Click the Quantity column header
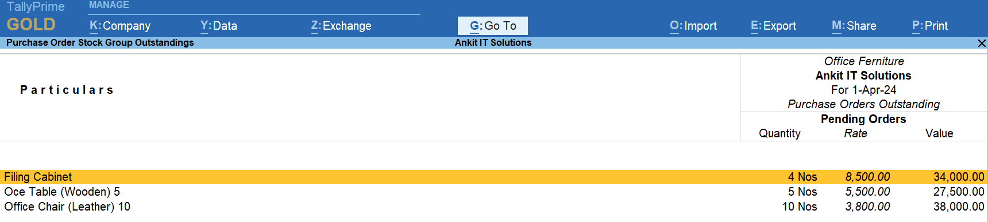 click(x=779, y=133)
